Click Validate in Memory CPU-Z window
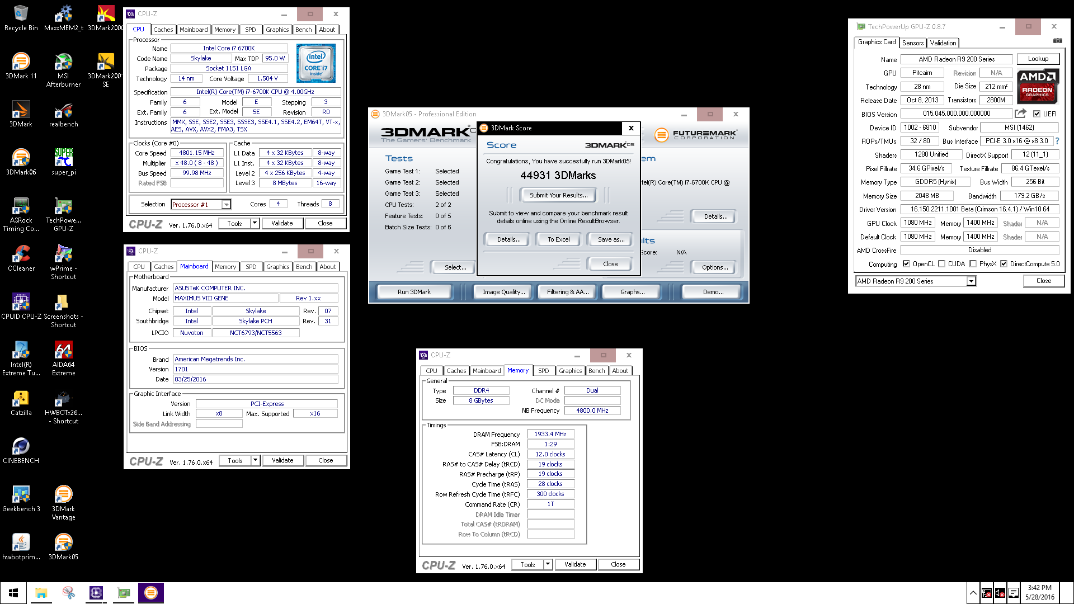The image size is (1074, 604). point(575,564)
